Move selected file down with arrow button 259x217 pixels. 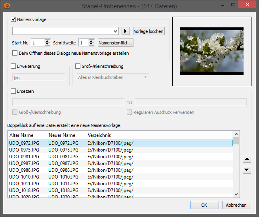coord(247,170)
